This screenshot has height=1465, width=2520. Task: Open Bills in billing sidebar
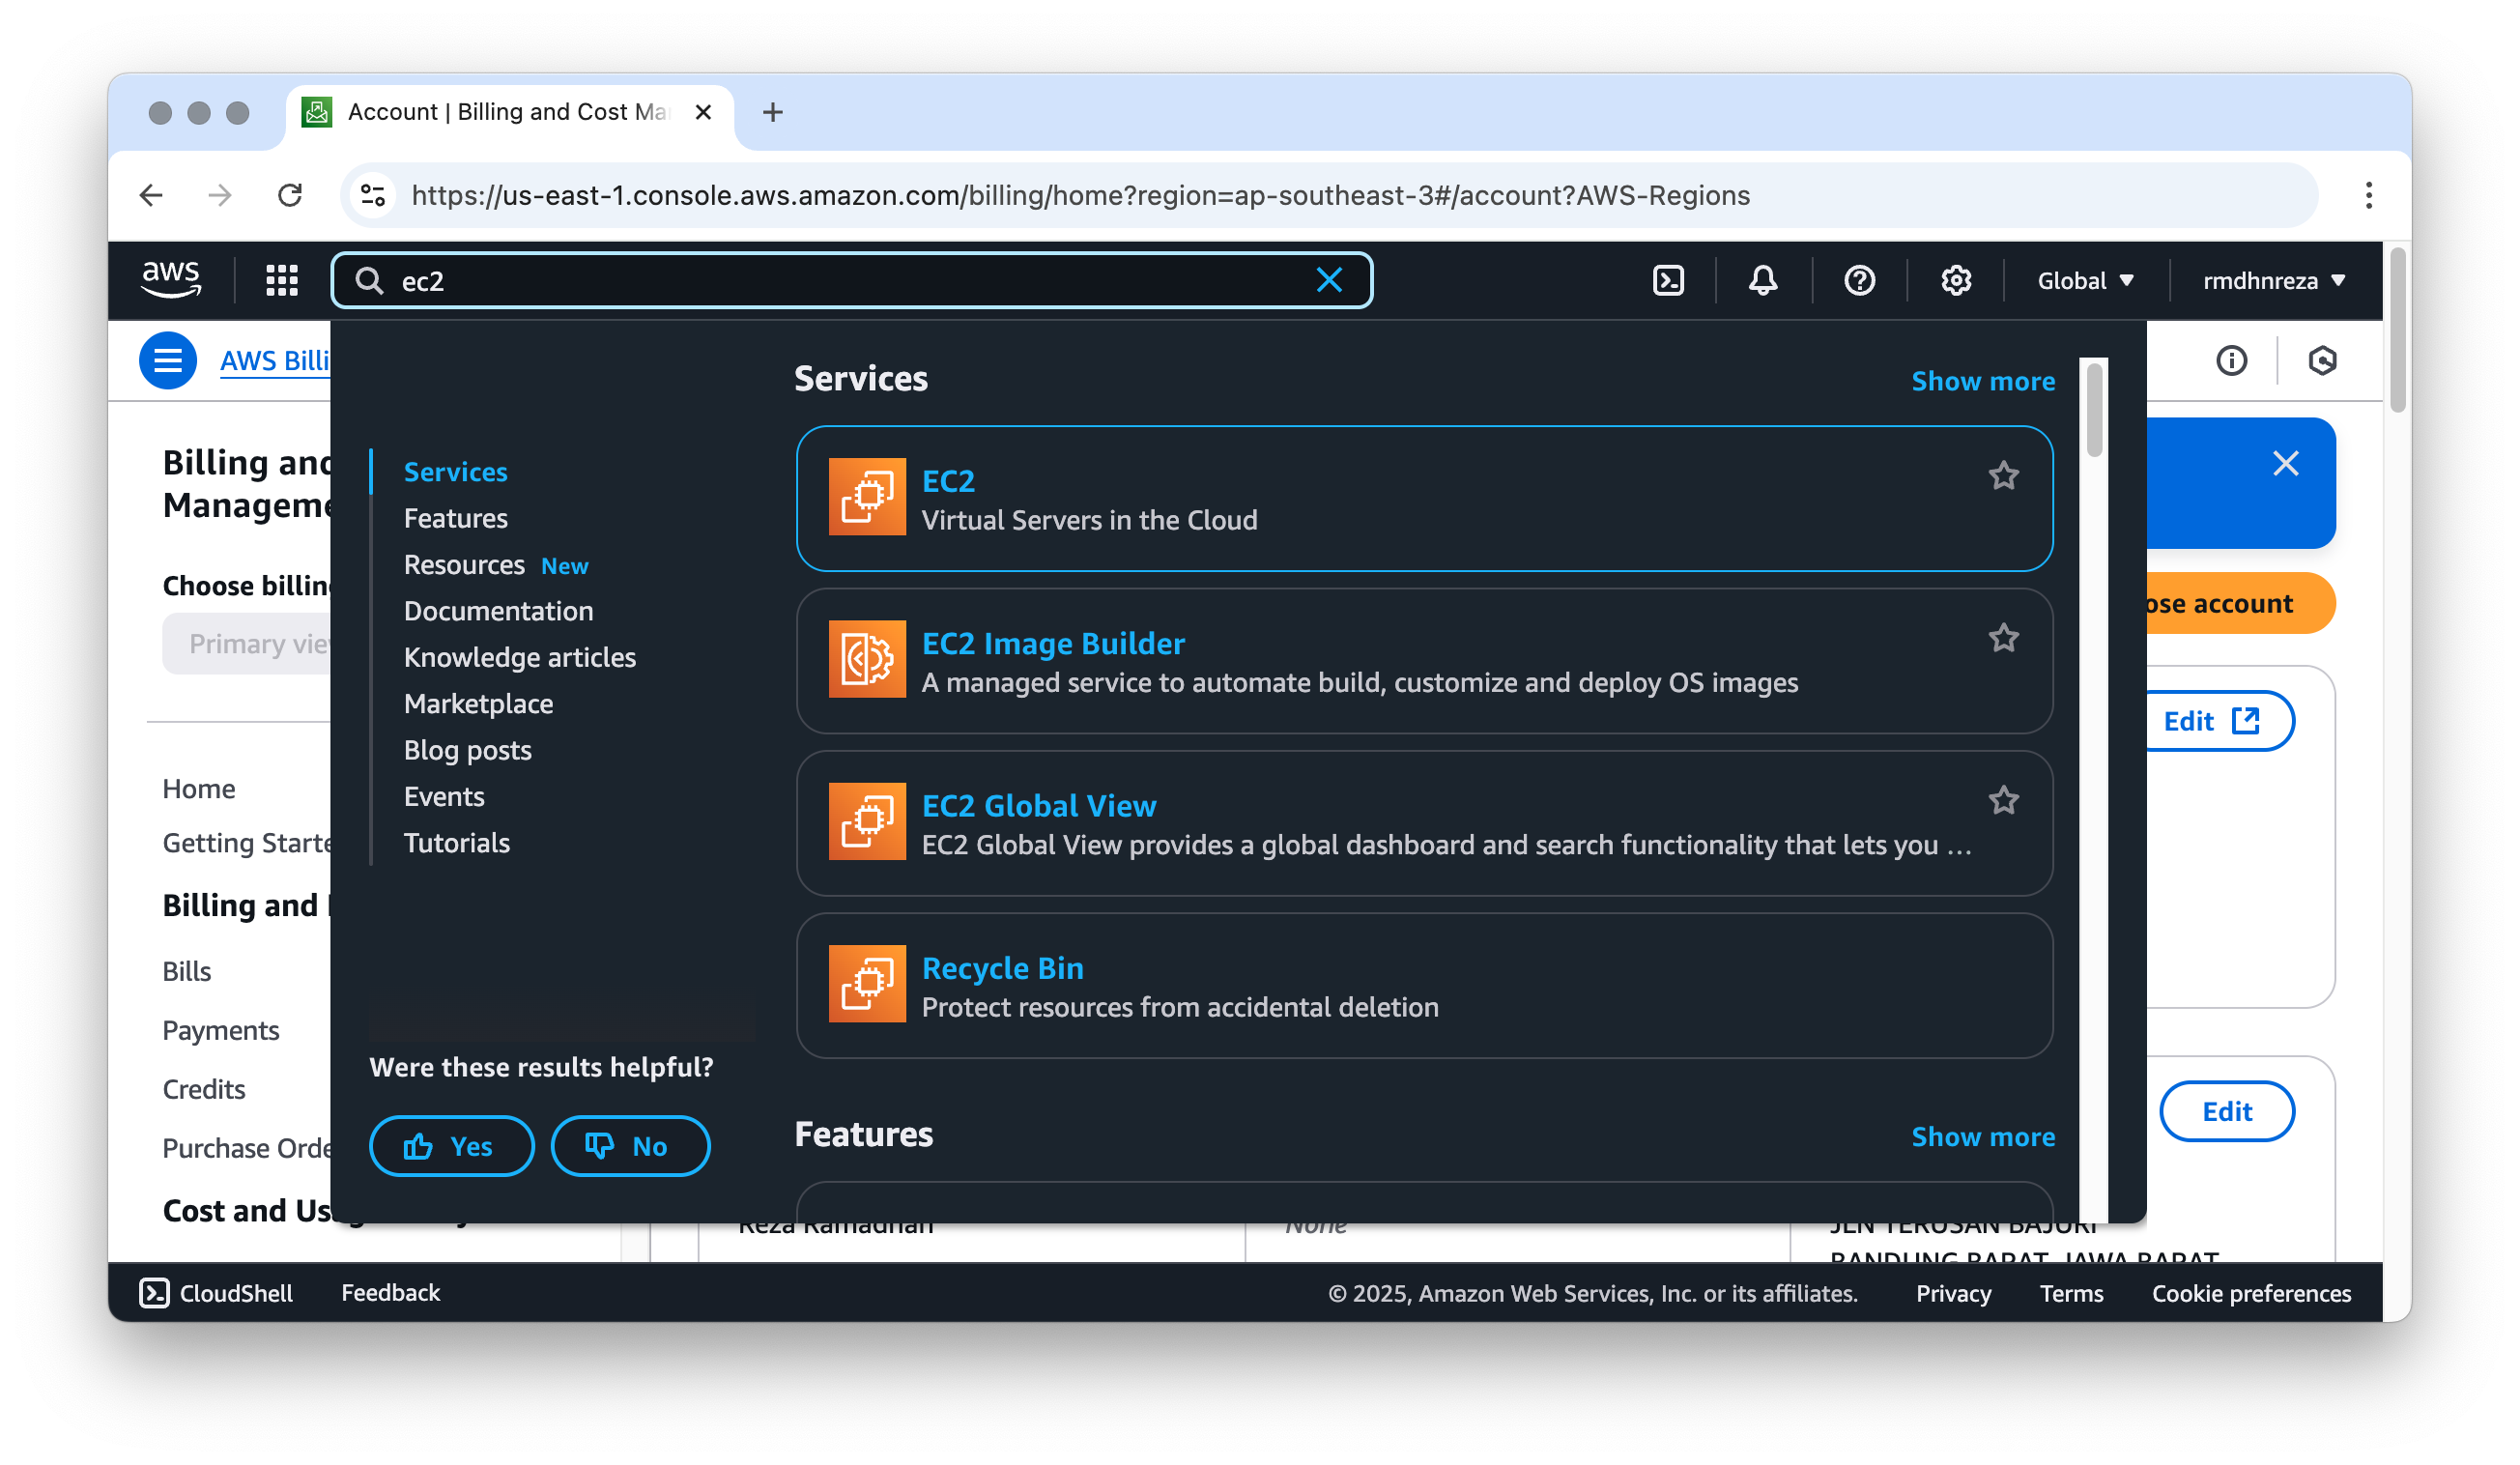coord(186,971)
